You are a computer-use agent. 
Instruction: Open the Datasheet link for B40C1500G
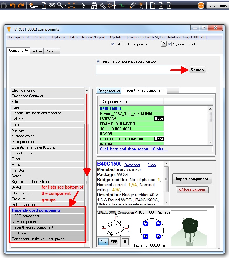click(132, 165)
